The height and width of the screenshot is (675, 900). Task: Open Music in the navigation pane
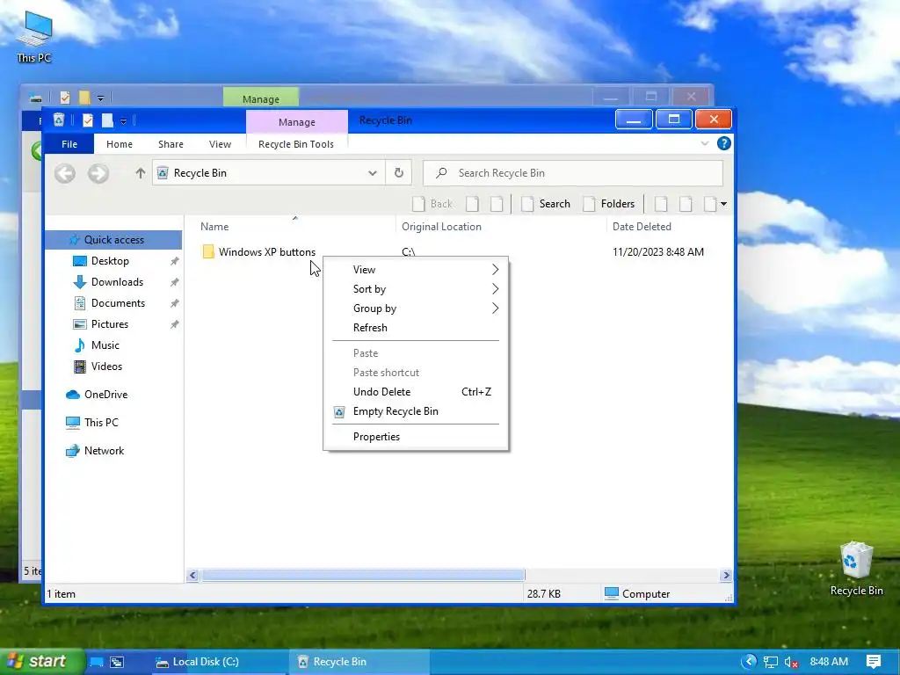[105, 345]
